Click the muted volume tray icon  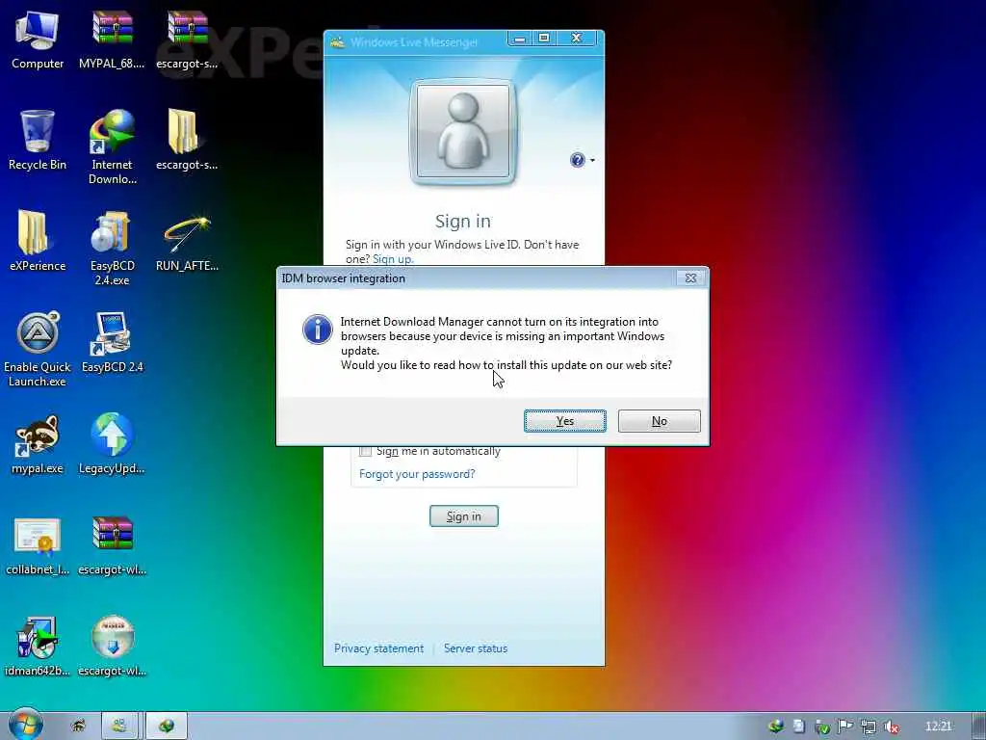click(891, 727)
